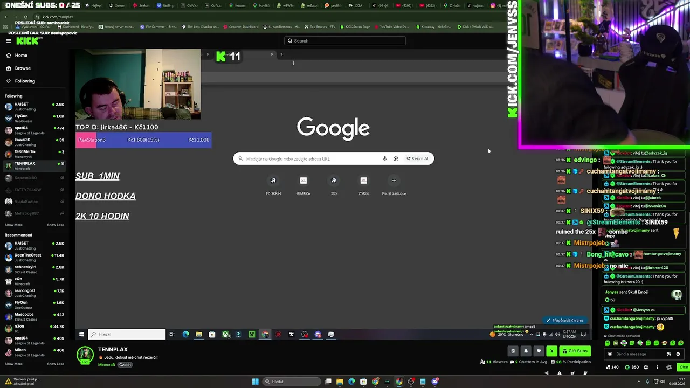Click TENNPLAX streamer avatar with LIVE badge
Screen dimensions: 690x388
click(85, 355)
